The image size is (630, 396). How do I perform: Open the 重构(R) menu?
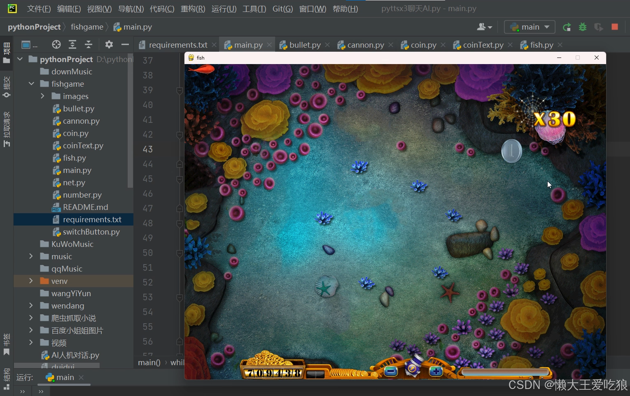click(193, 9)
